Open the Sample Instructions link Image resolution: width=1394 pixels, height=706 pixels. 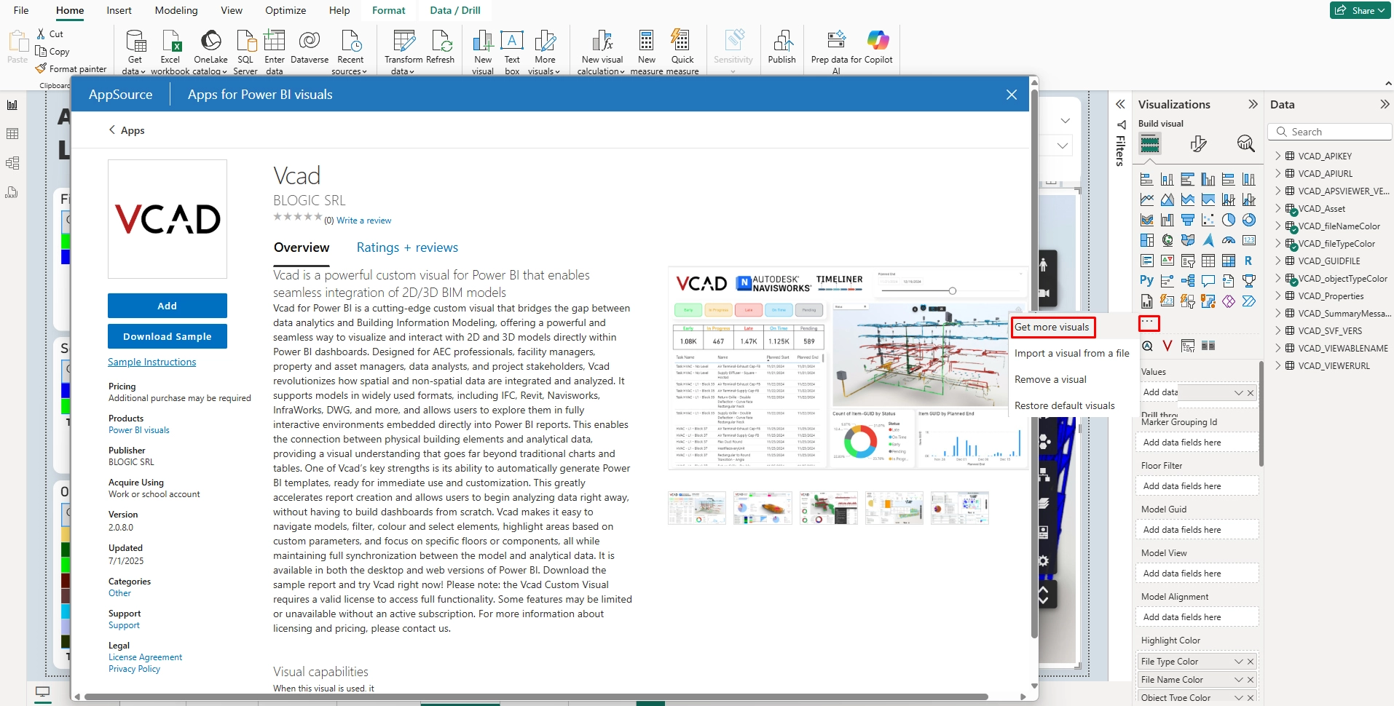tap(151, 362)
